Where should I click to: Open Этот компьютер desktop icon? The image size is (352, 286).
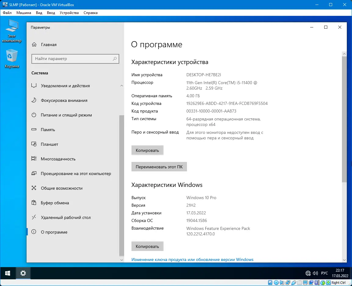pos(12,31)
